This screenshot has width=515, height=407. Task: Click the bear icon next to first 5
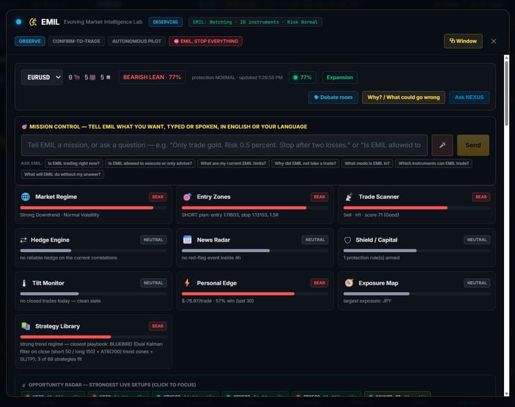point(93,77)
